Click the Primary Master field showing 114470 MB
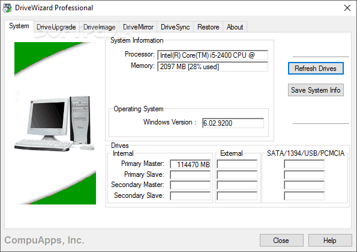 point(190,164)
